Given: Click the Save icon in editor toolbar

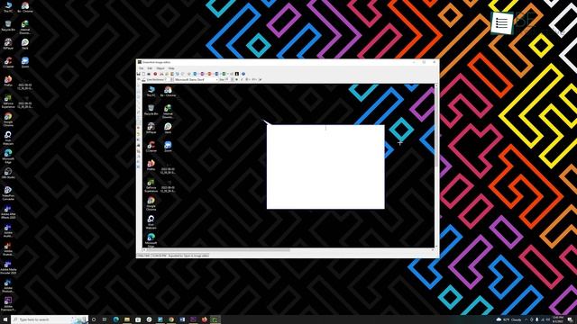Looking at the screenshot, I should coord(139,74).
